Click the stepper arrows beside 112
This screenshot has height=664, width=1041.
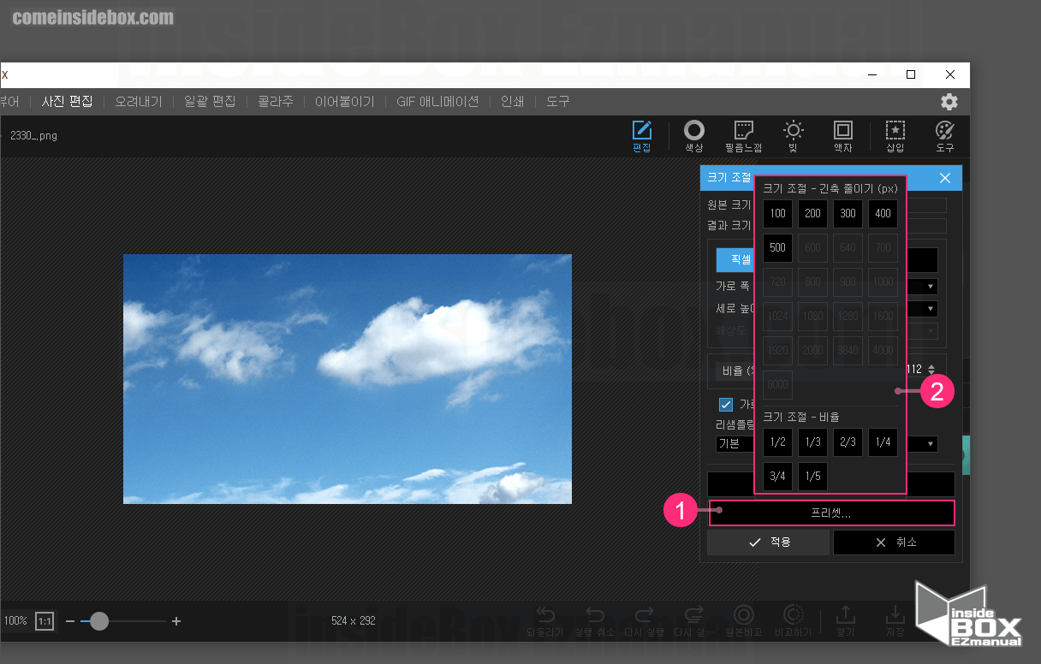(x=931, y=369)
